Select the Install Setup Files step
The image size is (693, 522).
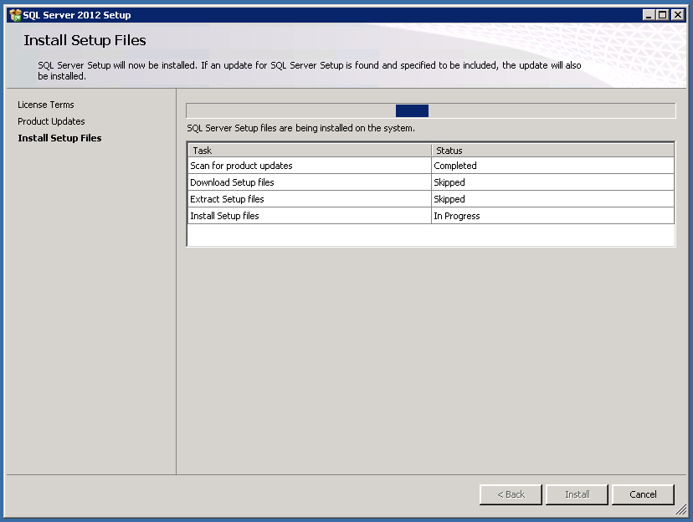pos(59,138)
